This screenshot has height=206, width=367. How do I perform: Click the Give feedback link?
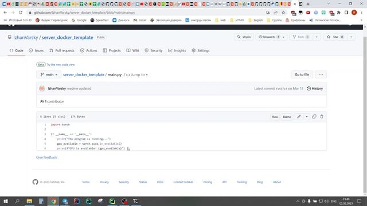(46, 157)
